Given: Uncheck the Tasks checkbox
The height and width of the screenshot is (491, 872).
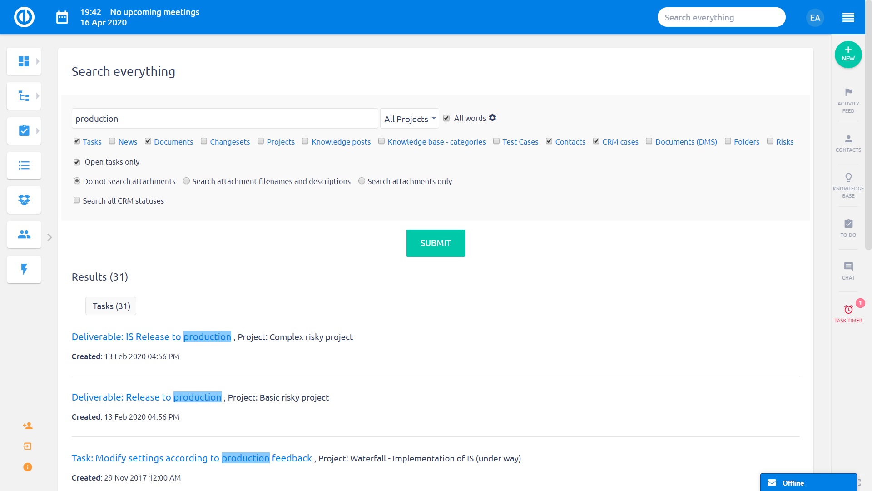Looking at the screenshot, I should pyautogui.click(x=77, y=141).
